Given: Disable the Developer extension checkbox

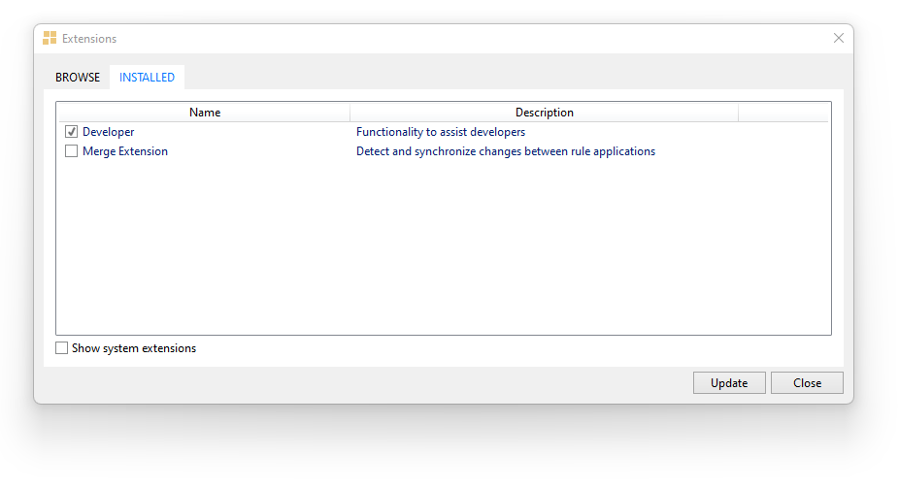Looking at the screenshot, I should pyautogui.click(x=72, y=132).
